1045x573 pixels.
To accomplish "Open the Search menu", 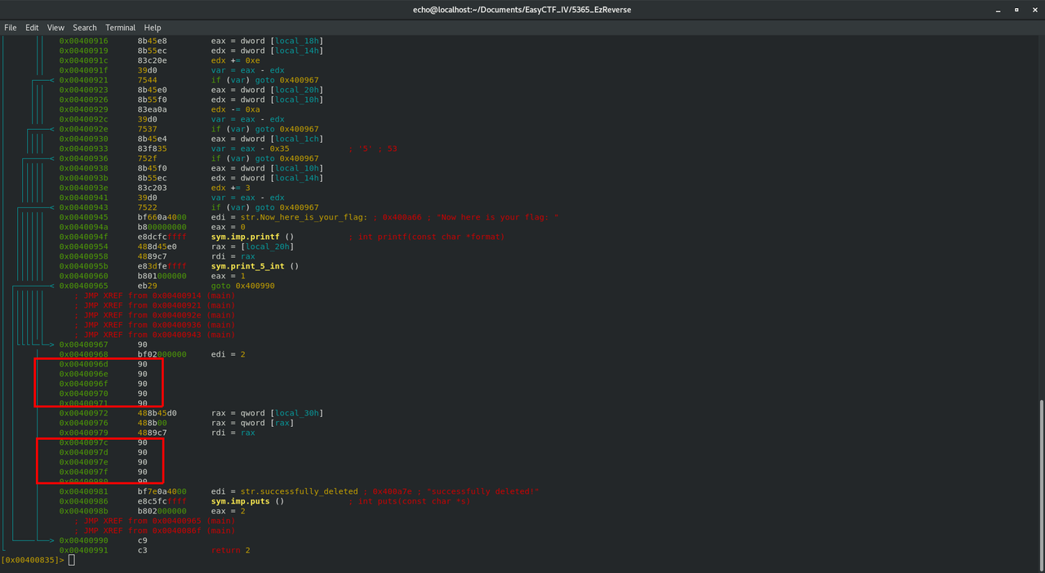I will click(x=85, y=28).
